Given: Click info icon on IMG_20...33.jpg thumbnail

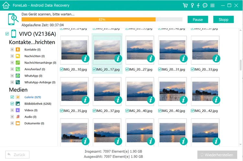Looking at the screenshot, I should click(x=216, y=58).
